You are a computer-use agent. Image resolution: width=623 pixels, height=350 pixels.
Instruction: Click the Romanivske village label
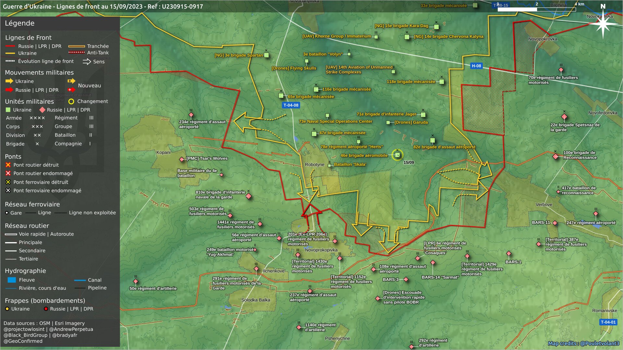(x=605, y=310)
